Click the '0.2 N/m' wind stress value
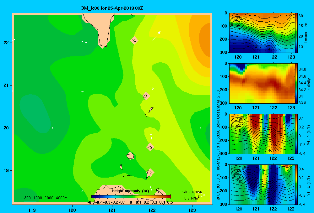 coord(192,198)
